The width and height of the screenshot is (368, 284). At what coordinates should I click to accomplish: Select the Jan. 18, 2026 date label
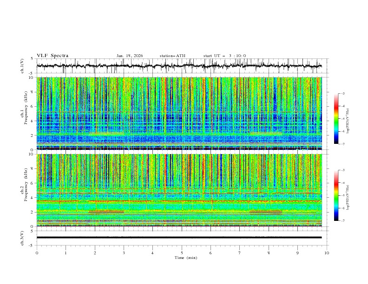click(x=130, y=56)
